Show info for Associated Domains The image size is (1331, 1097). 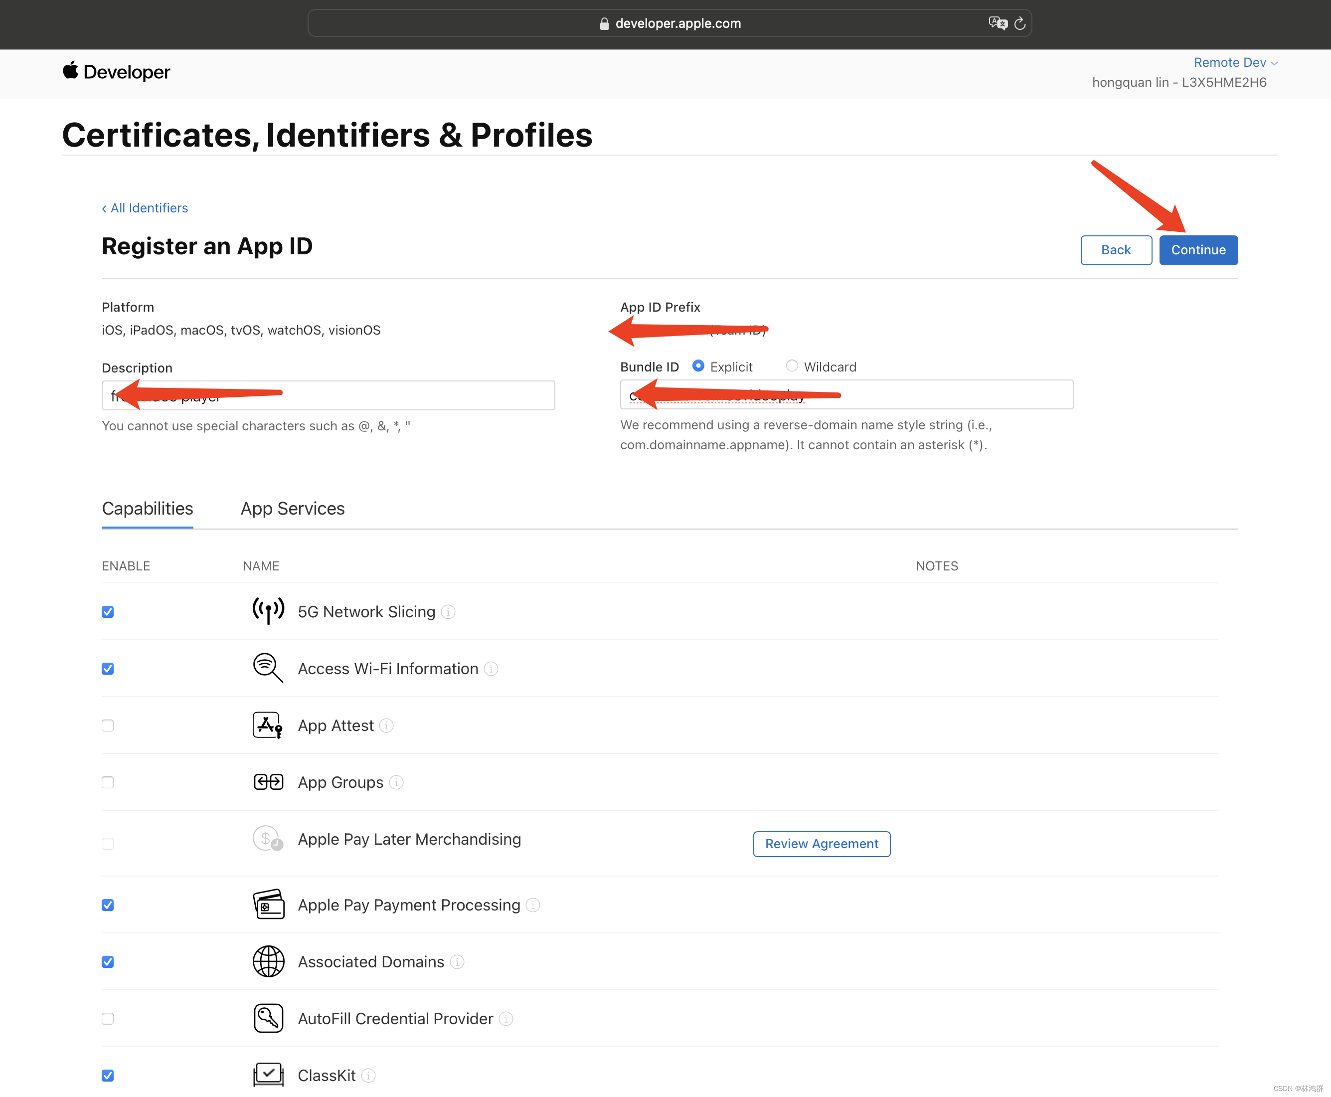[457, 962]
